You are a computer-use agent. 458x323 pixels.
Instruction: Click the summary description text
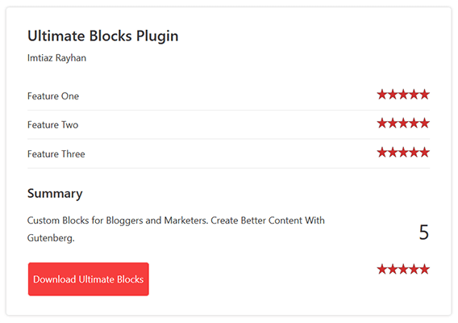(176, 229)
